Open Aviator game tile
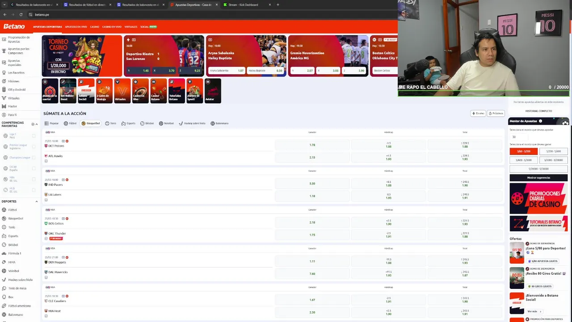This screenshot has height=322, width=572. tap(213, 91)
